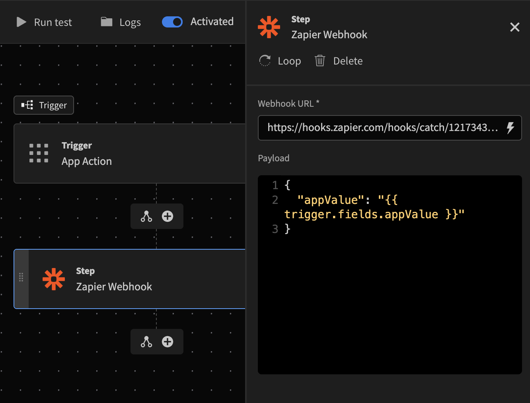This screenshot has height=403, width=530.
Task: Click the Payload label
Action: coord(274,158)
